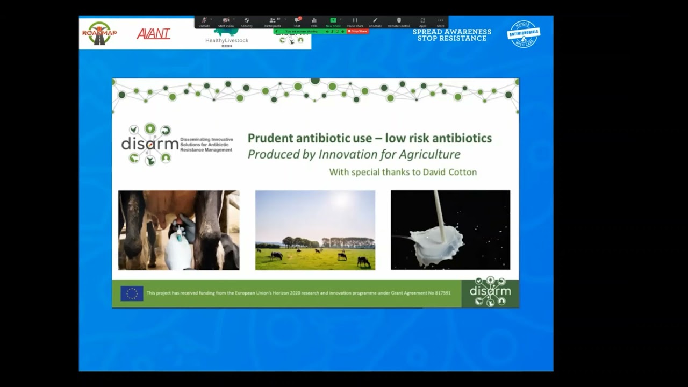Open video options arrow beside Start Video
Viewport: 688px width, 387px height.
coord(234,19)
